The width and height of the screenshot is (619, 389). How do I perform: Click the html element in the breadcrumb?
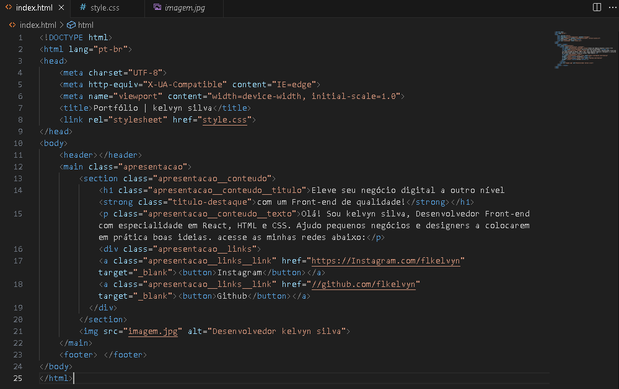click(86, 25)
